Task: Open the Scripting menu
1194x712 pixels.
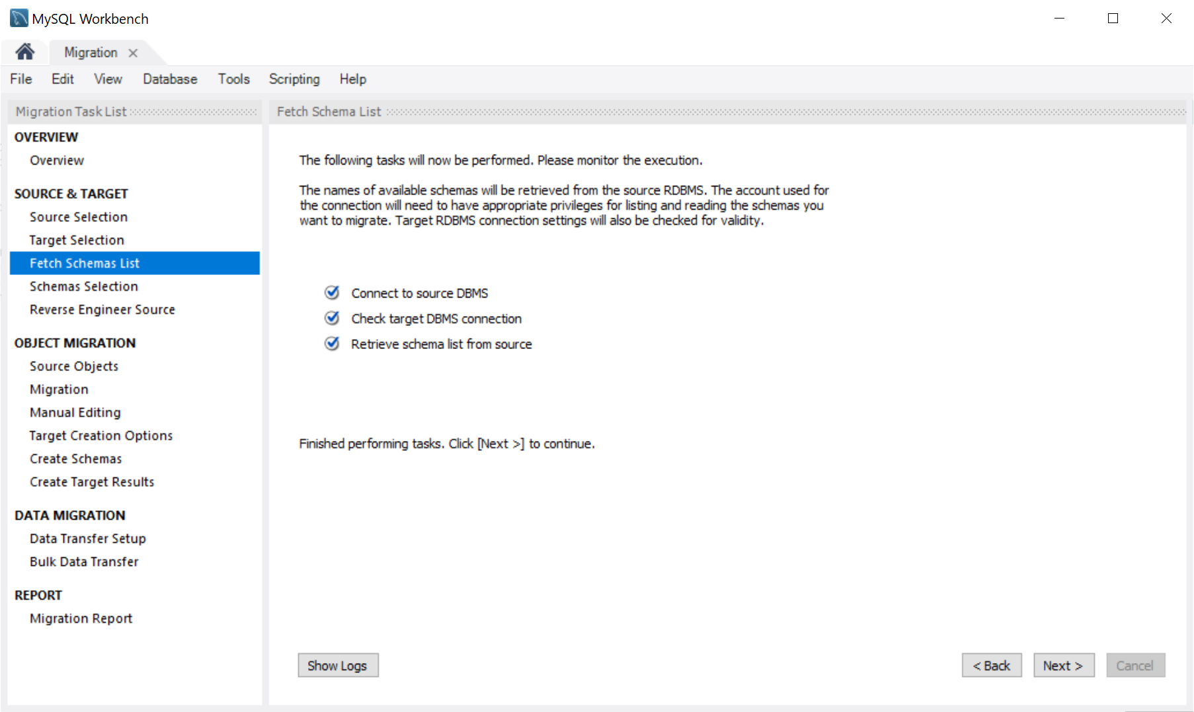Action: click(x=294, y=79)
